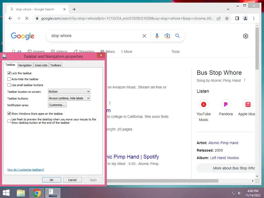Search by image with camera icon
The image size is (264, 198).
point(167,36)
